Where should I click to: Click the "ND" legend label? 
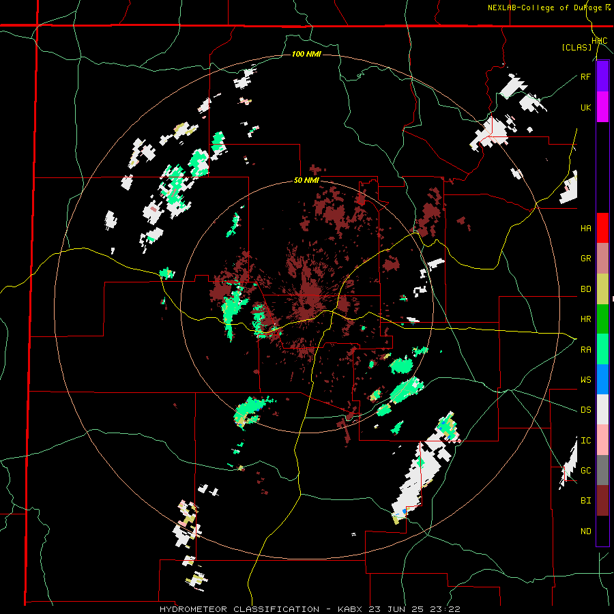[585, 531]
